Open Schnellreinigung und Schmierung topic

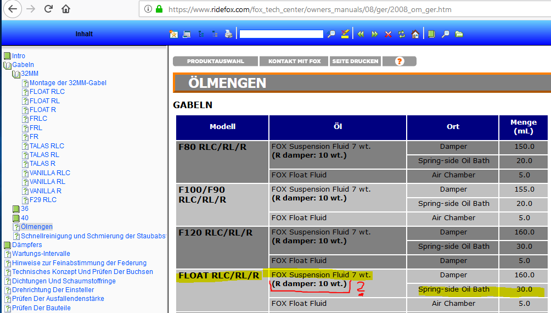coord(93,236)
